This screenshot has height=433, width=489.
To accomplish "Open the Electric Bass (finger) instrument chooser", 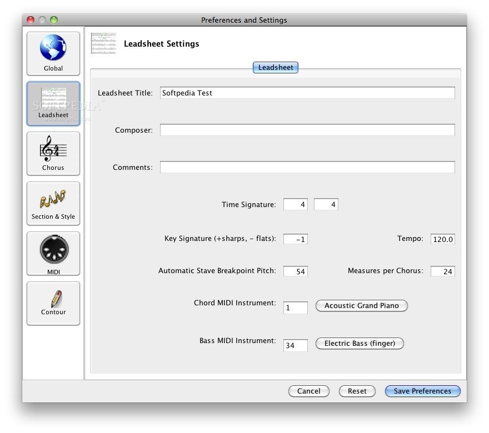I will tap(360, 344).
